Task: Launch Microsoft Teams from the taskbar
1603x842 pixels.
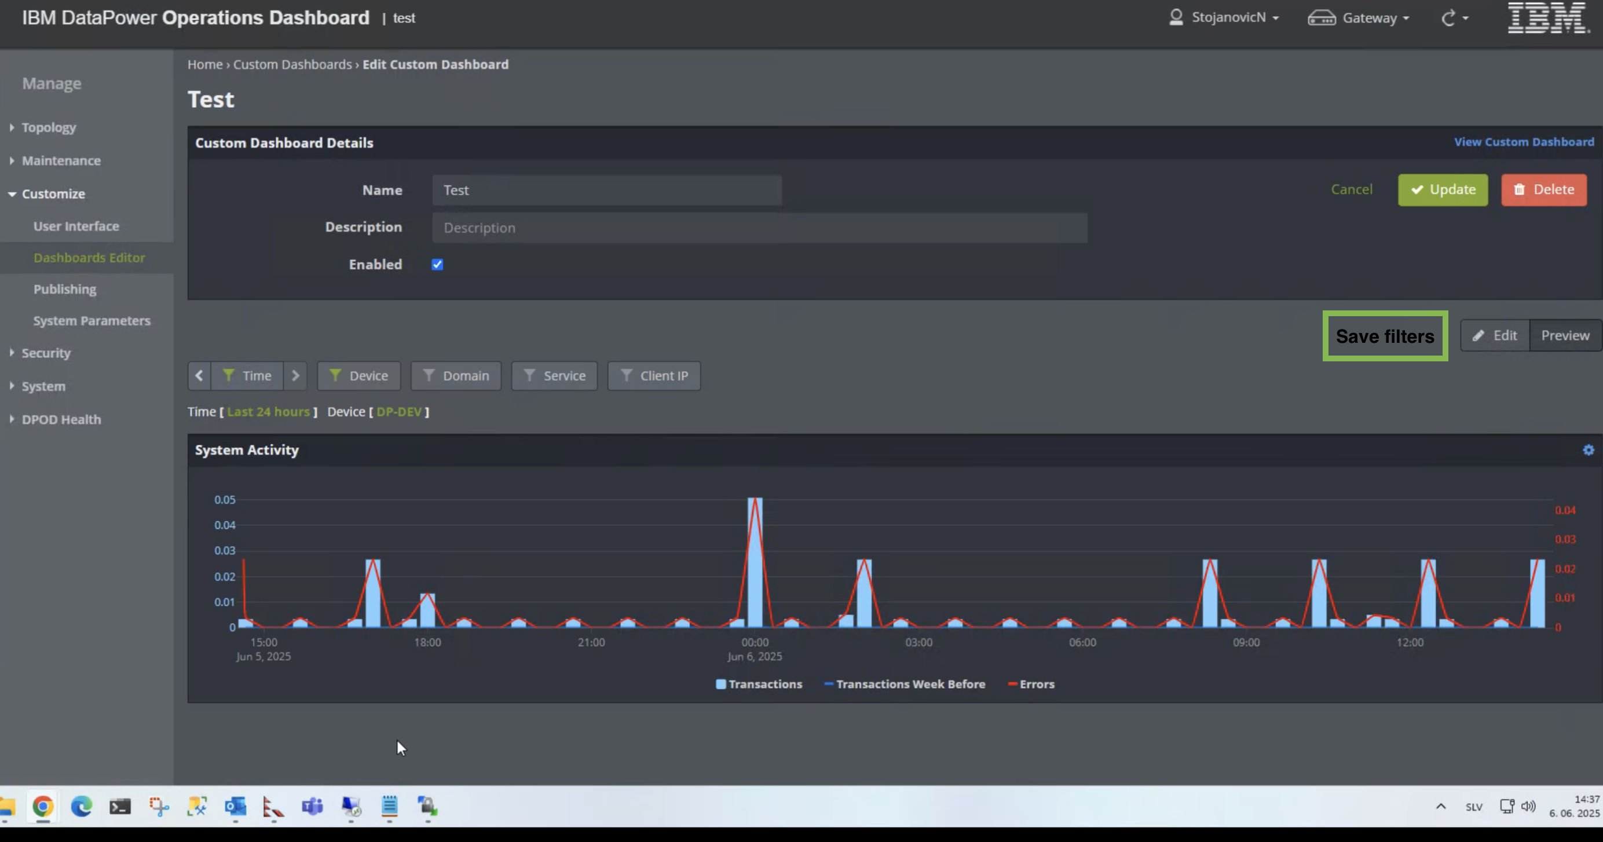Action: 312,807
